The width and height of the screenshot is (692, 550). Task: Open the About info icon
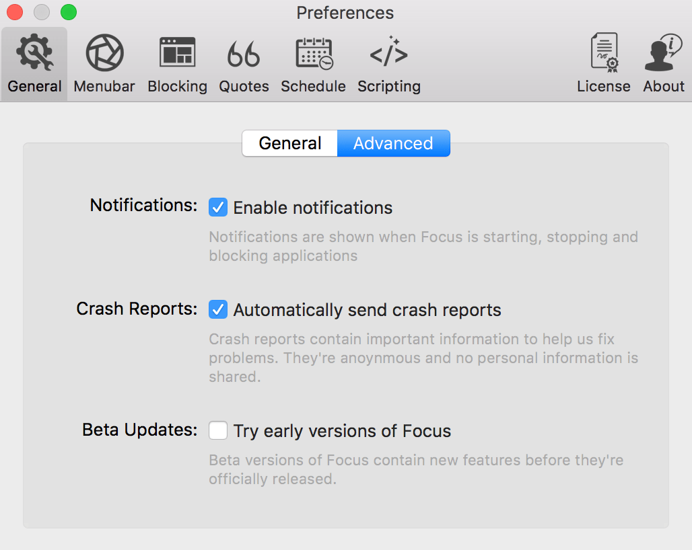click(x=663, y=64)
